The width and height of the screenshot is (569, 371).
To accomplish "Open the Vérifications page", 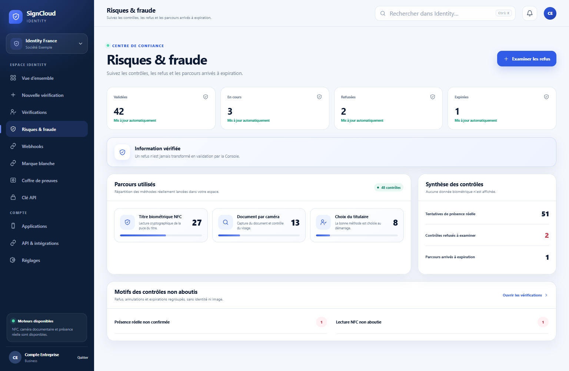I will [x=47, y=112].
